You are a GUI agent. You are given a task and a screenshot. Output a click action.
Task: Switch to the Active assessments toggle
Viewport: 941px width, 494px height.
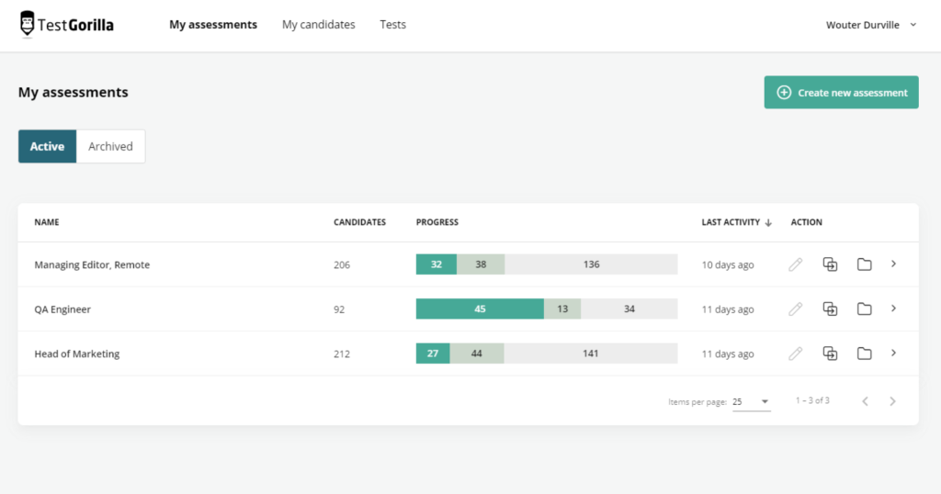click(x=47, y=146)
